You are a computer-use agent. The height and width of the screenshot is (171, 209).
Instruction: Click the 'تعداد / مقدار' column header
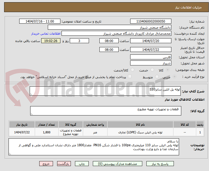(x=46, y=125)
